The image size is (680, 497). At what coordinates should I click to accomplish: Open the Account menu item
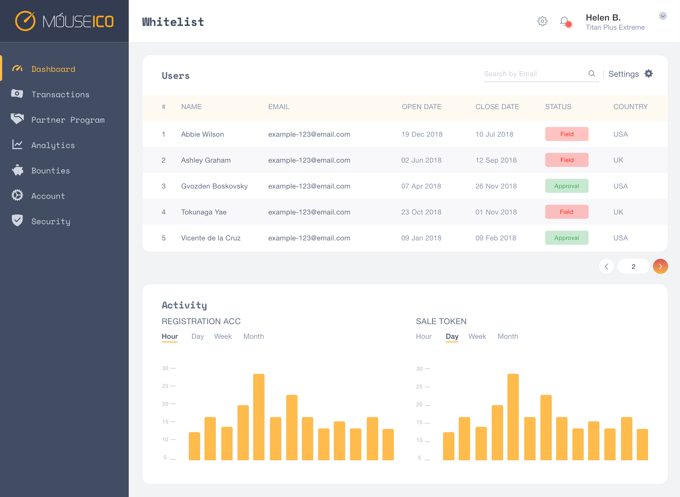(48, 196)
